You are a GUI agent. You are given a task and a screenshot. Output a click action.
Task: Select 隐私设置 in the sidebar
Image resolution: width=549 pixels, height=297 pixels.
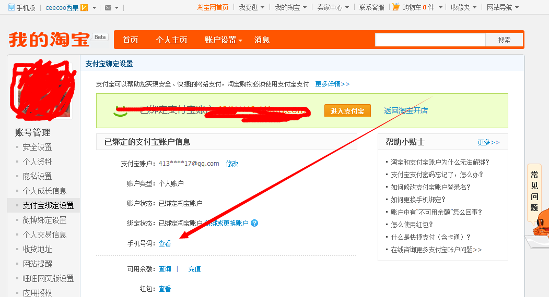(37, 177)
